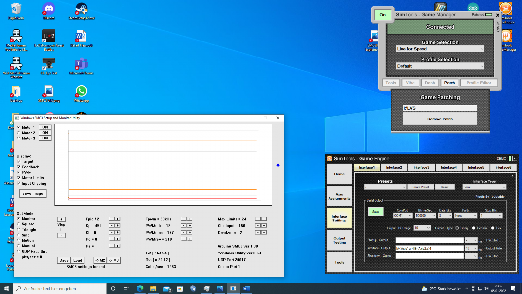The height and width of the screenshot is (294, 522).
Task: Expand the Game Selection dropdown
Action: click(440, 49)
